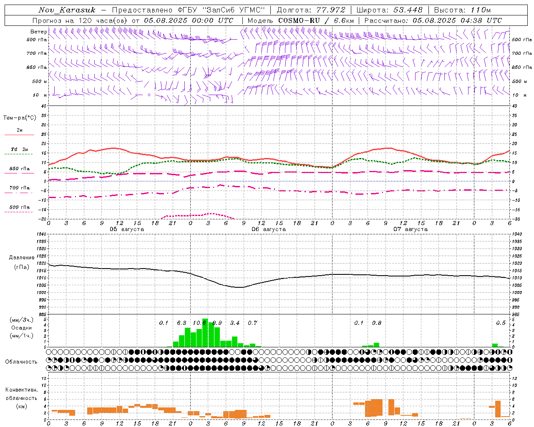Click the '6.3' precipitation total value
The image size is (534, 427).
(181, 323)
